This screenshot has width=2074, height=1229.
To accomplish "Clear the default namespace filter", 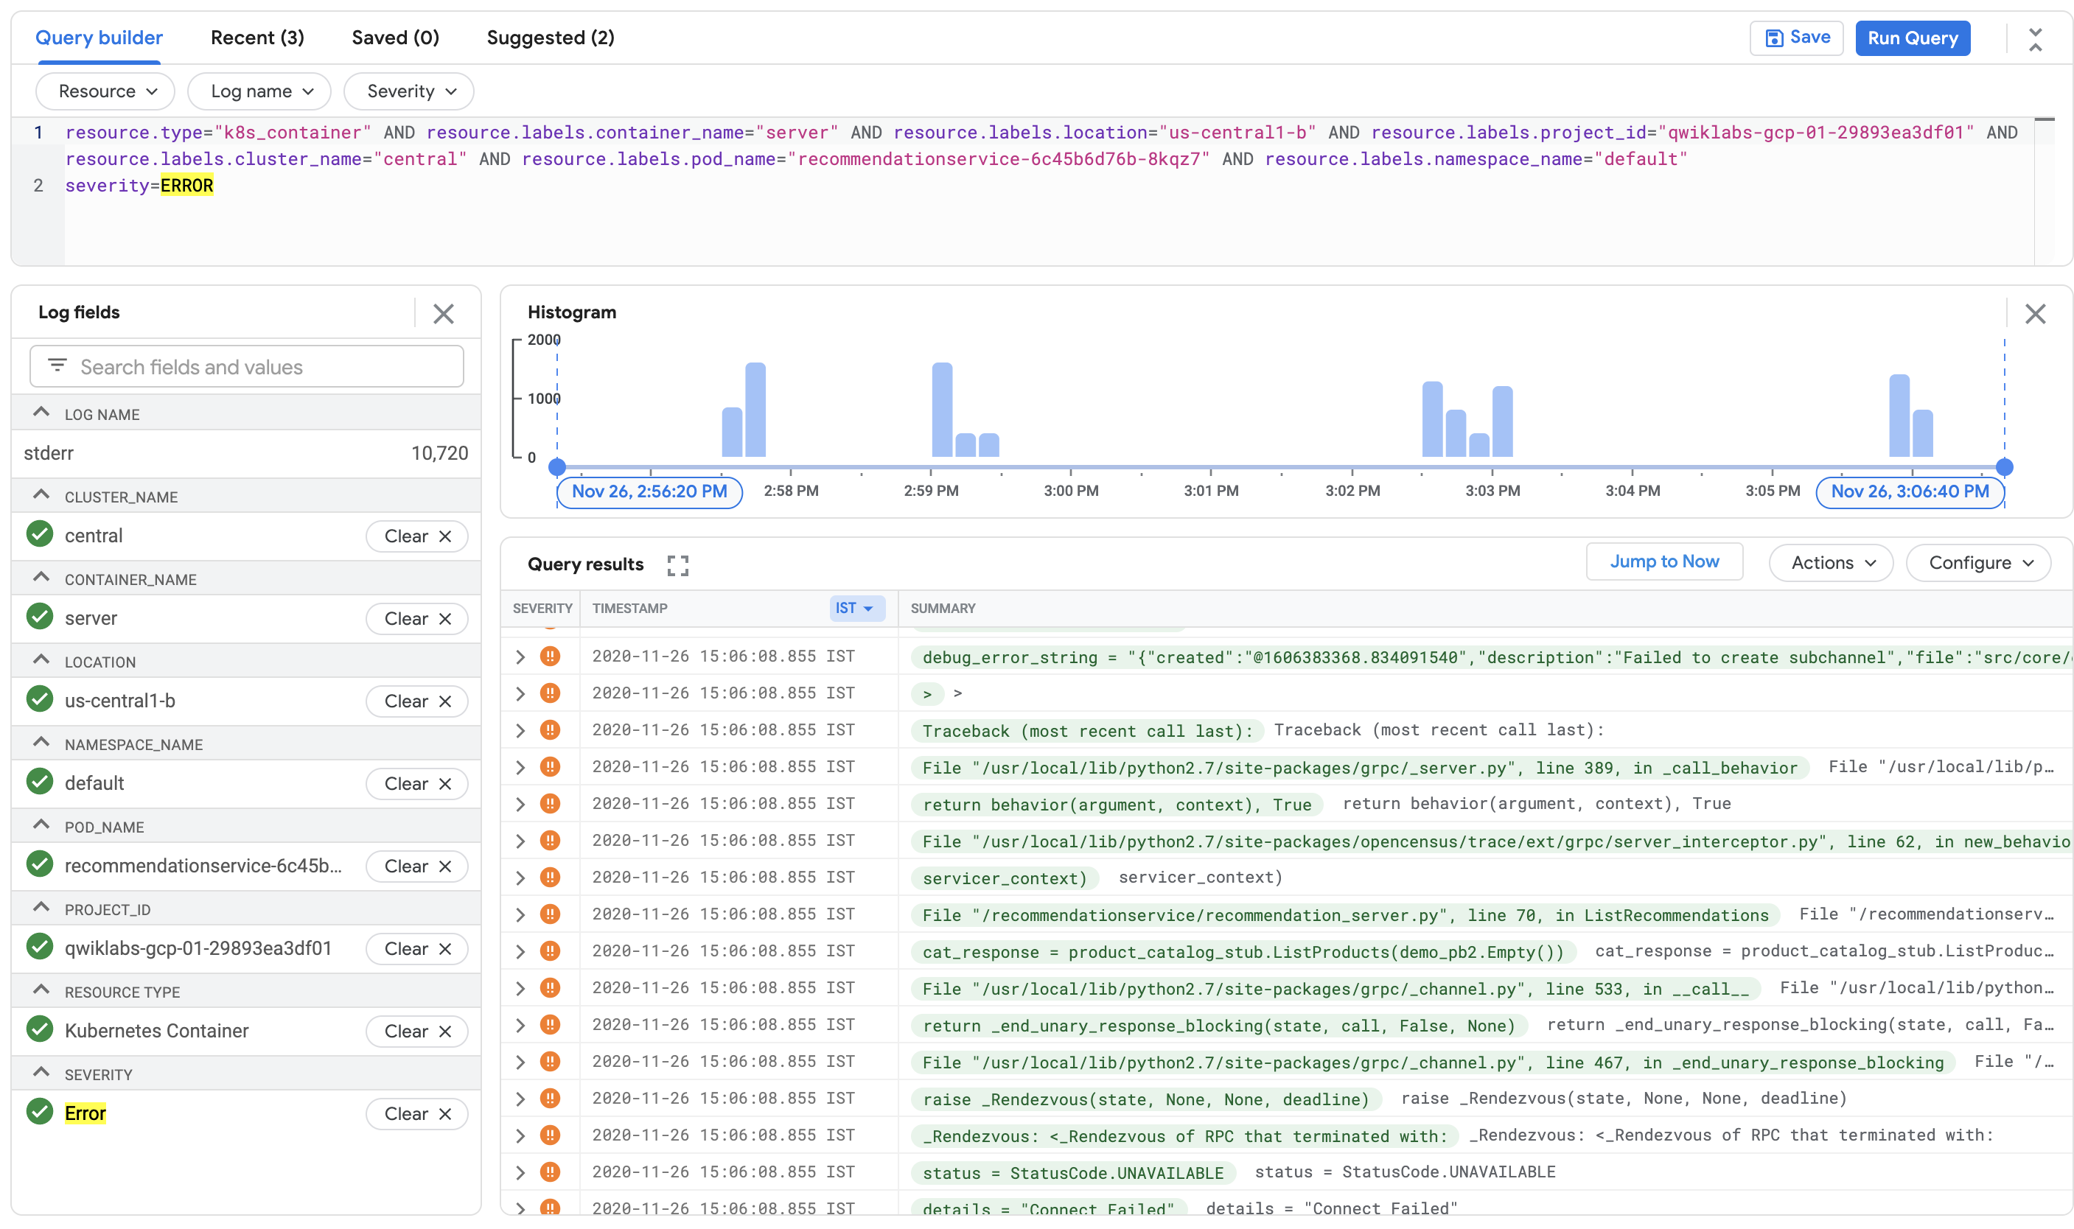I will (416, 783).
